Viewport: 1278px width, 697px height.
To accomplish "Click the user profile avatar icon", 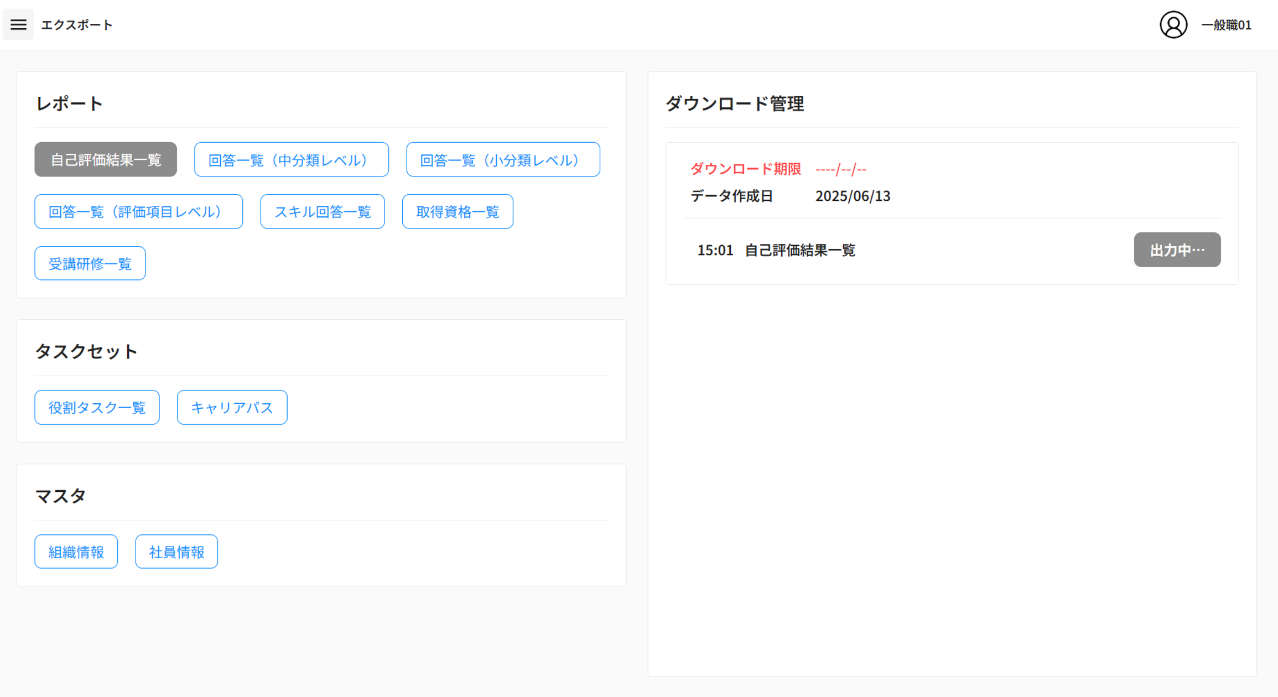I will (x=1173, y=25).
